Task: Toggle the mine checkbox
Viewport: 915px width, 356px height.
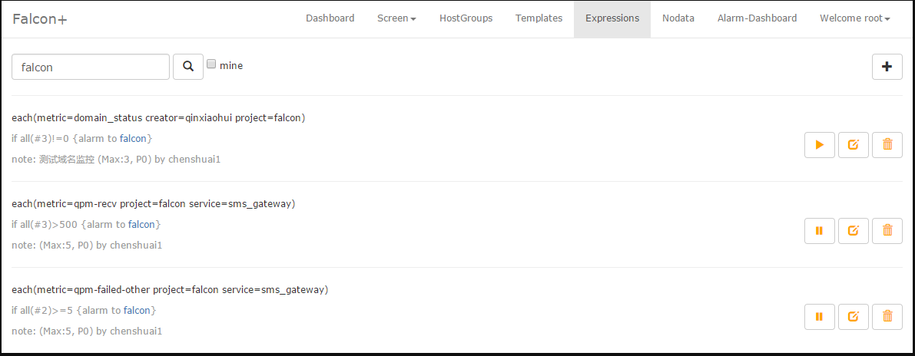Action: pos(211,65)
